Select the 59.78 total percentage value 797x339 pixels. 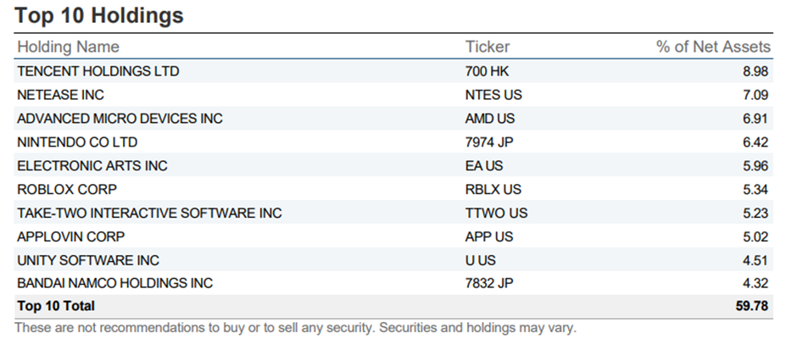coord(751,306)
